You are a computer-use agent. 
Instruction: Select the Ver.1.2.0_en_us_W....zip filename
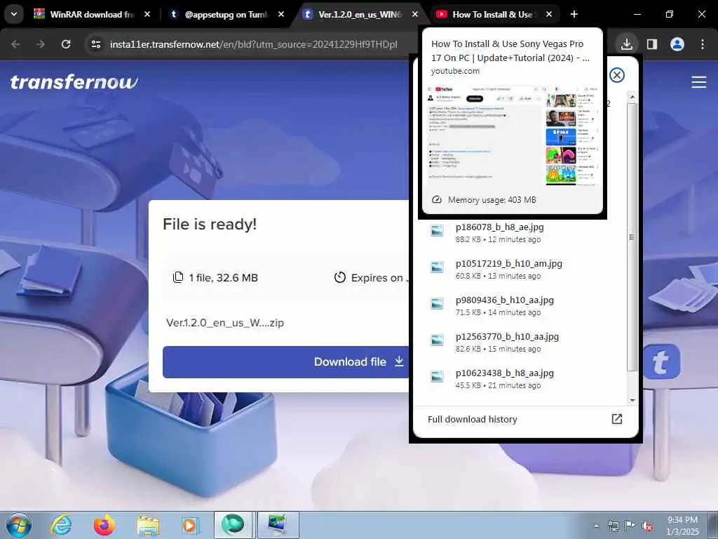click(225, 323)
